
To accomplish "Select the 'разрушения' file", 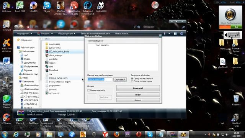I will coord(54,85).
